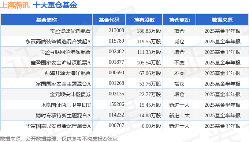Open the 永赢高端装备智选混合发起A fund
This screenshot has width=249, height=142.
tap(58, 42)
